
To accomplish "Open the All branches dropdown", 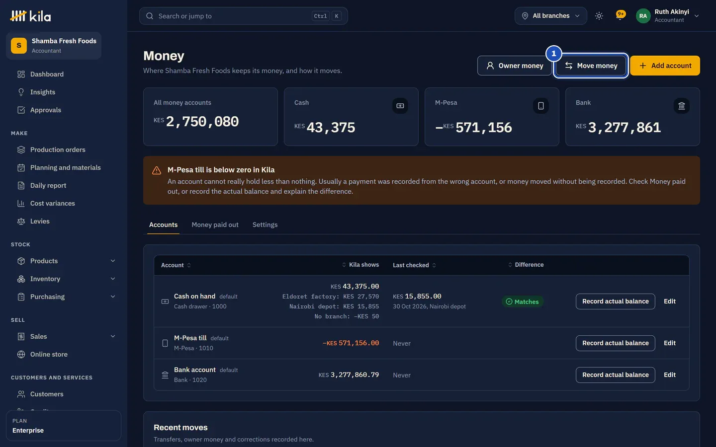I will 550,16.
